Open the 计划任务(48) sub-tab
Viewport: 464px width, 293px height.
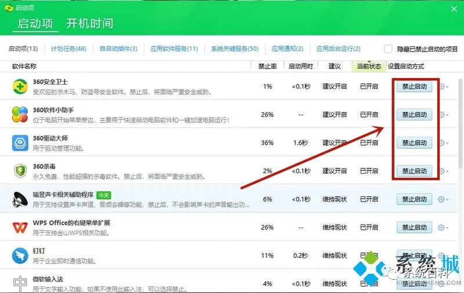(68, 49)
